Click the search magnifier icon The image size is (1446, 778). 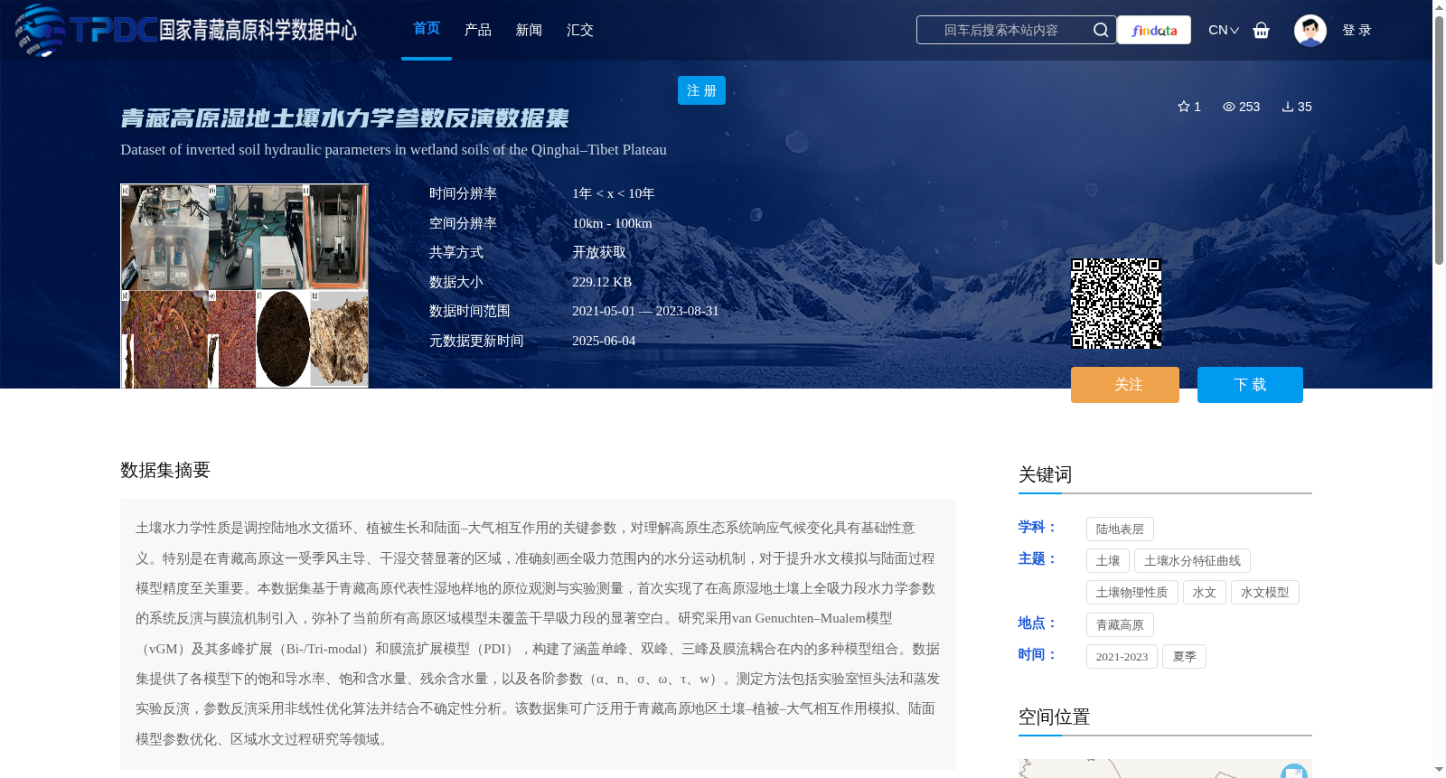pos(1100,30)
